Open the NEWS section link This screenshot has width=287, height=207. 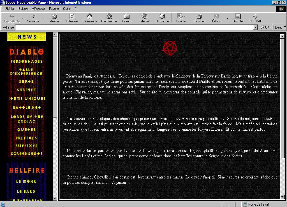coord(27,37)
